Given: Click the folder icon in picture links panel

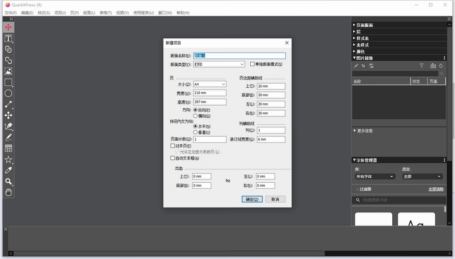Looking at the screenshot, I should pos(363,66).
